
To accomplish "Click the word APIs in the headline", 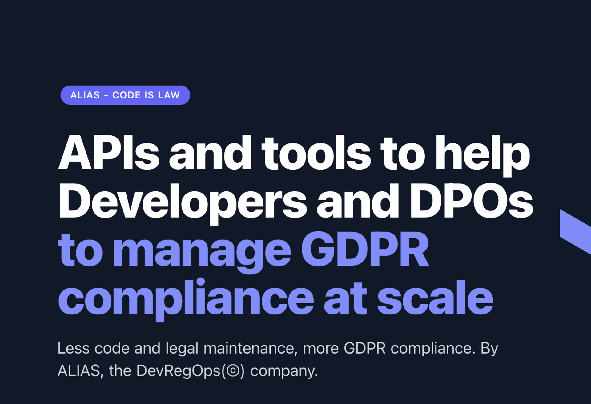I will pos(108,153).
